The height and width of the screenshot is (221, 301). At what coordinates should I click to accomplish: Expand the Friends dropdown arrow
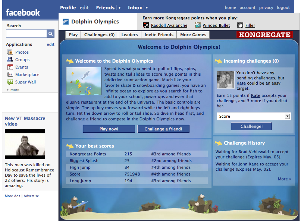tap(119, 8)
